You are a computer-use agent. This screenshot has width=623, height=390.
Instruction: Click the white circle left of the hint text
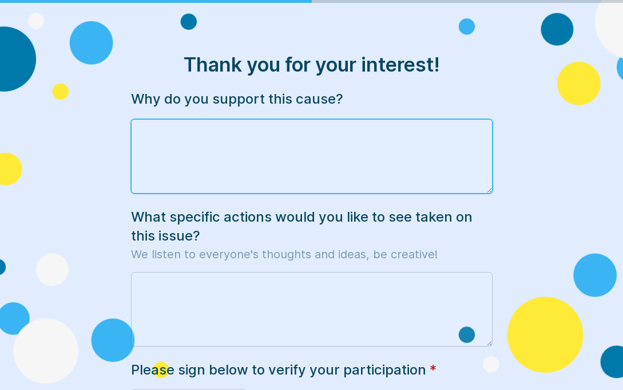(x=52, y=270)
